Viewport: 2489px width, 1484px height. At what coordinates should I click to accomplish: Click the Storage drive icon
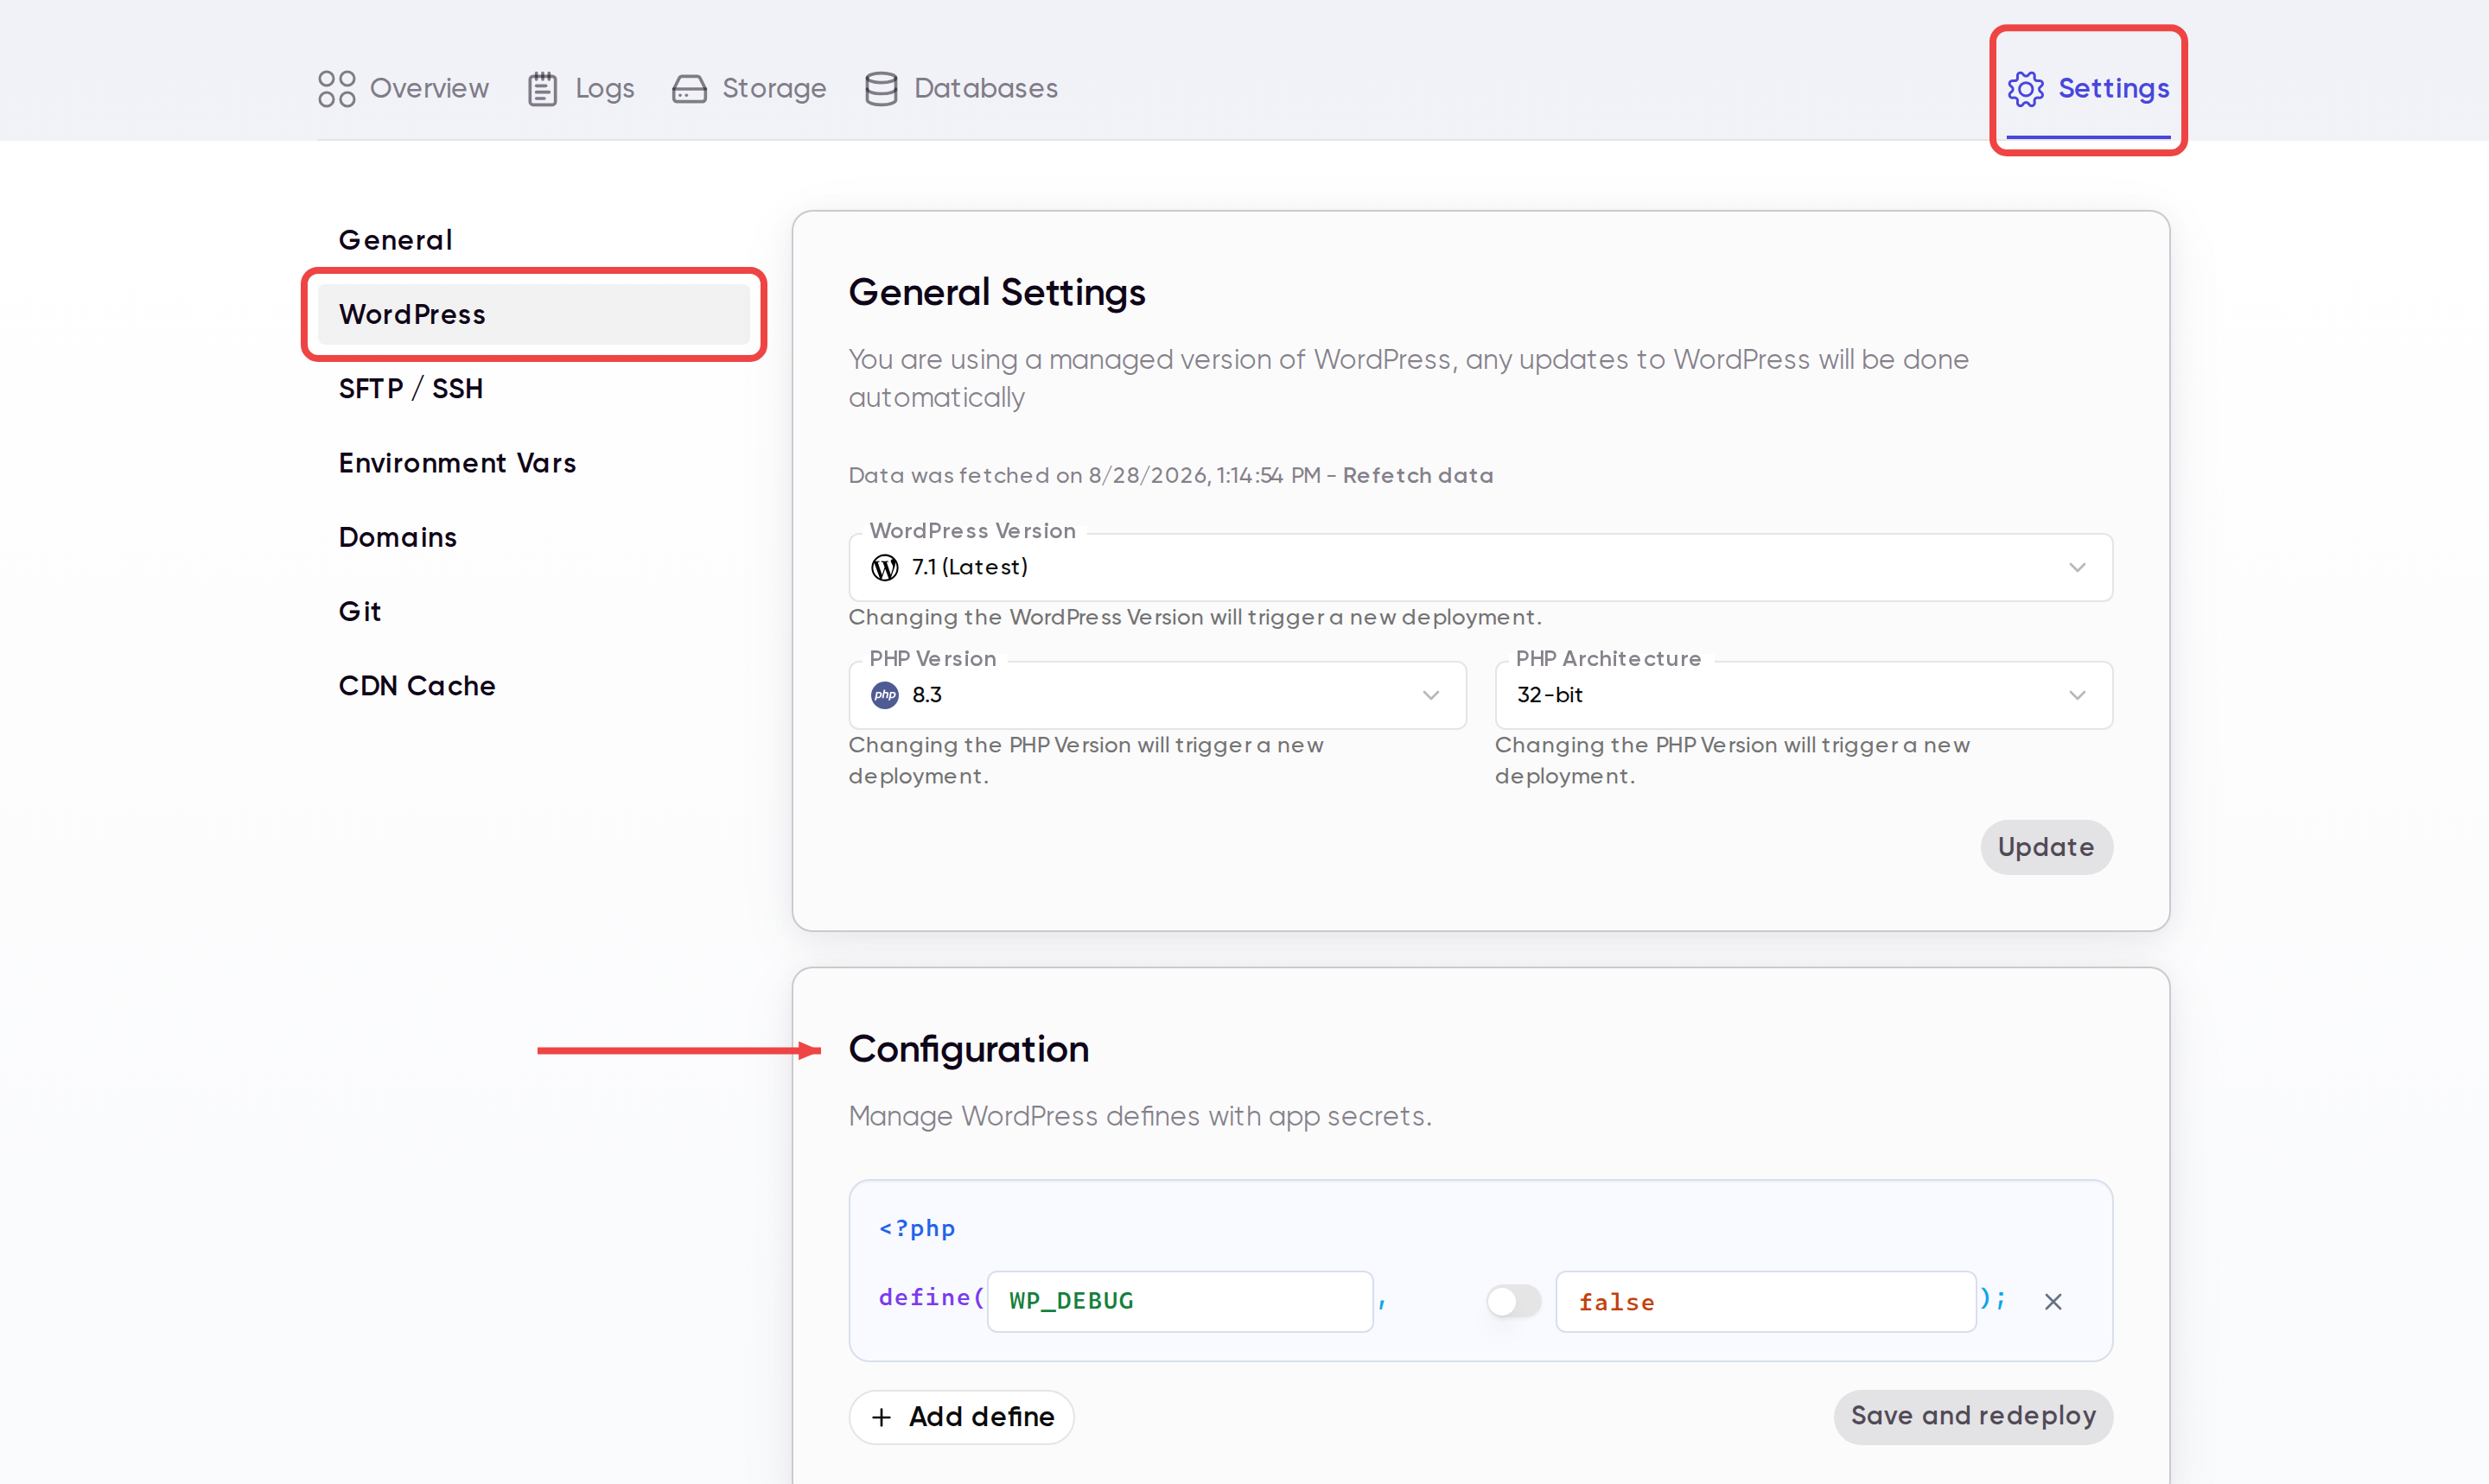[x=690, y=89]
